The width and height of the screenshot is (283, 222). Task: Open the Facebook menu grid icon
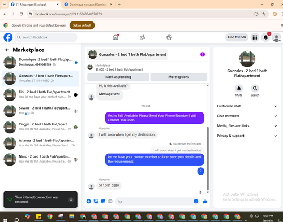point(255,37)
